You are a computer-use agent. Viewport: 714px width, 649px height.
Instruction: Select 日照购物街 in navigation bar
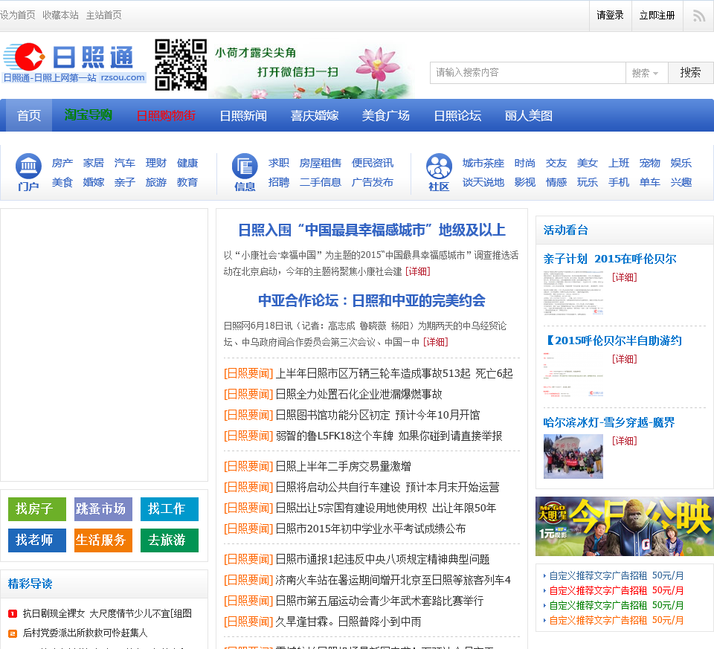pos(166,115)
